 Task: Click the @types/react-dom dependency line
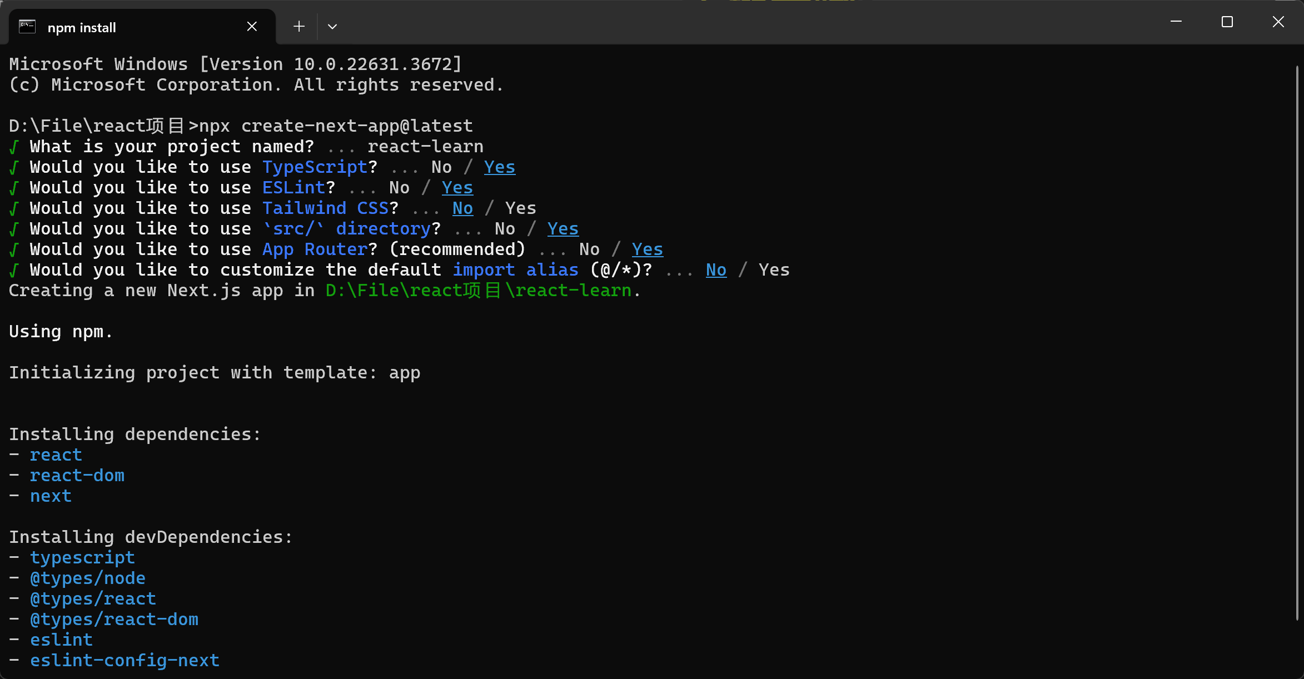click(x=114, y=620)
